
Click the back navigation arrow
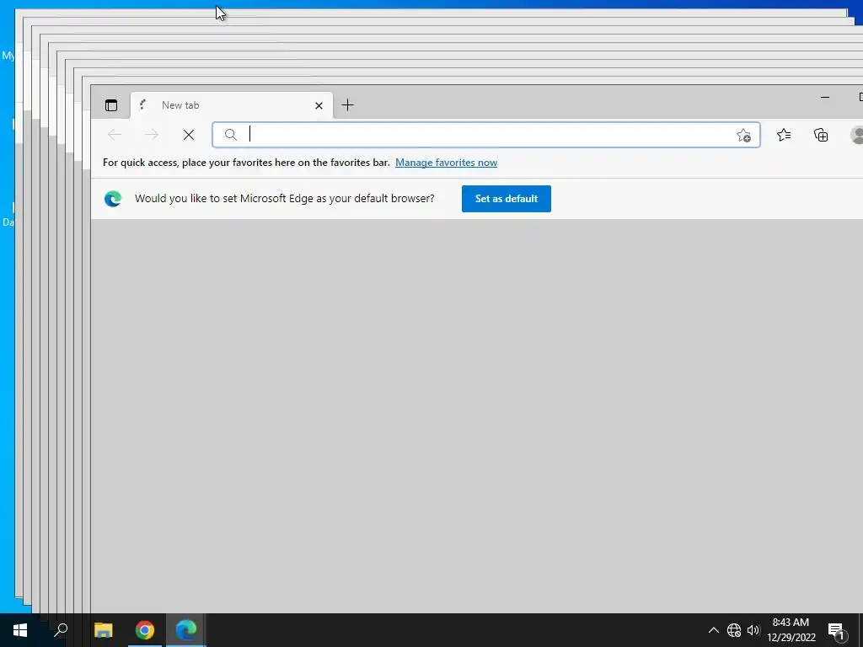(115, 135)
